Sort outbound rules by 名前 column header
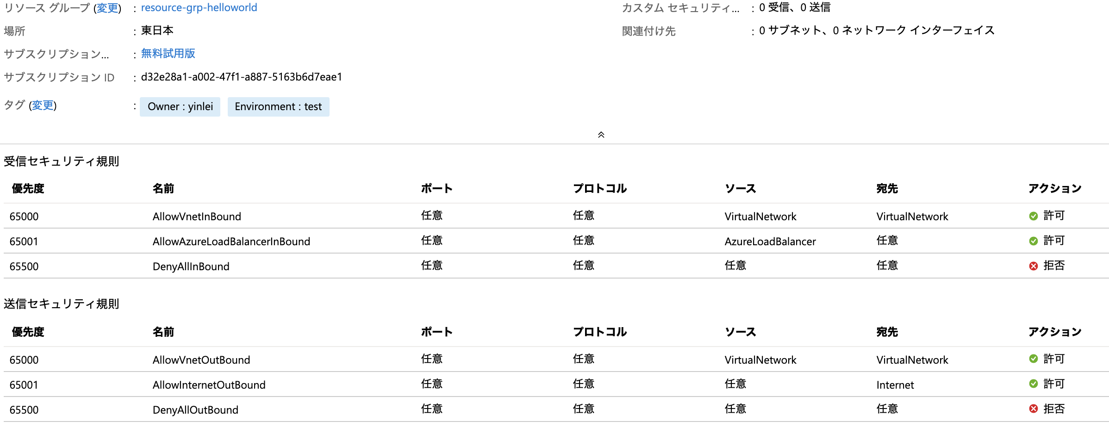The width and height of the screenshot is (1109, 434). 163,332
